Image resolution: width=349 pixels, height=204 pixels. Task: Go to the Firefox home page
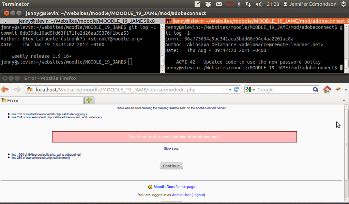[x=327, y=89]
